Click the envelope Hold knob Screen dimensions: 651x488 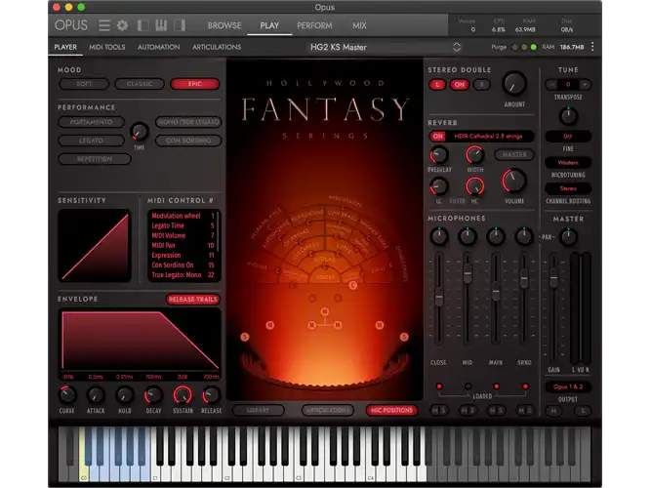point(124,395)
